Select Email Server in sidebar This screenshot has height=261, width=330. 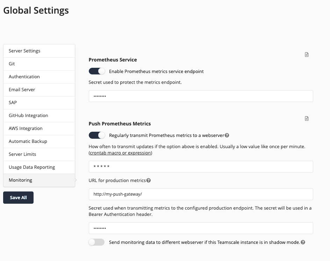pyautogui.click(x=39, y=89)
